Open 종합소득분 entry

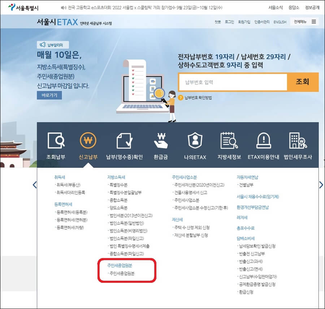118,200
